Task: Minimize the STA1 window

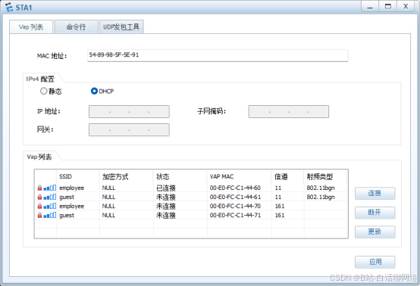Action: [x=370, y=6]
